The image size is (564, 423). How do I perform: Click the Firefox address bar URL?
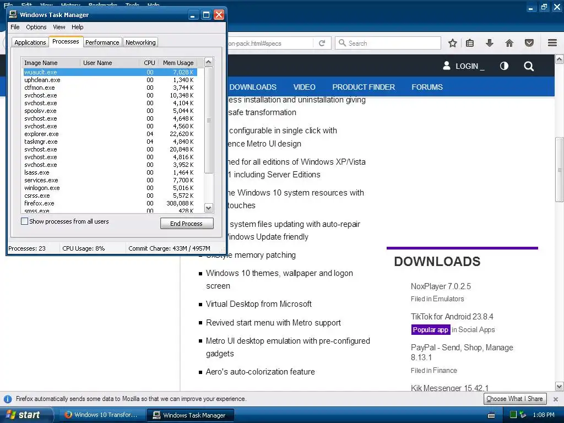[x=270, y=43]
